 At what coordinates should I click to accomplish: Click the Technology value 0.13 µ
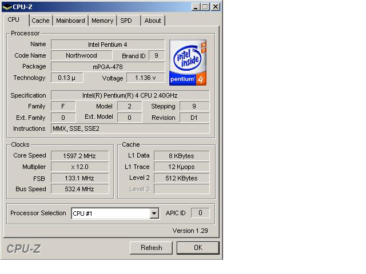[67, 78]
